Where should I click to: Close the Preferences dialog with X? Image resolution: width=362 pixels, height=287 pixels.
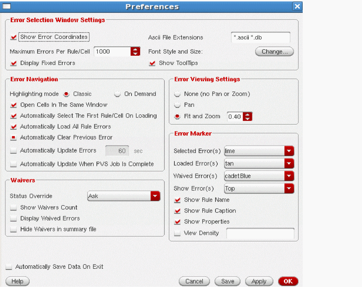pyautogui.click(x=297, y=6)
